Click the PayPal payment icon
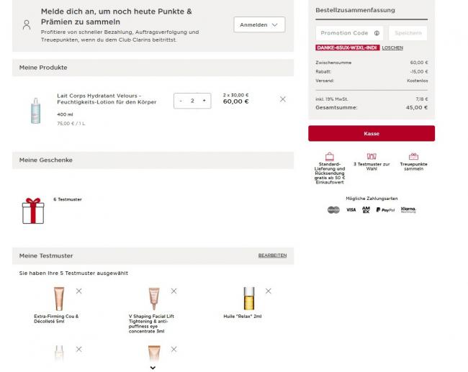Viewport: 468px width, 372px height. pyautogui.click(x=385, y=210)
